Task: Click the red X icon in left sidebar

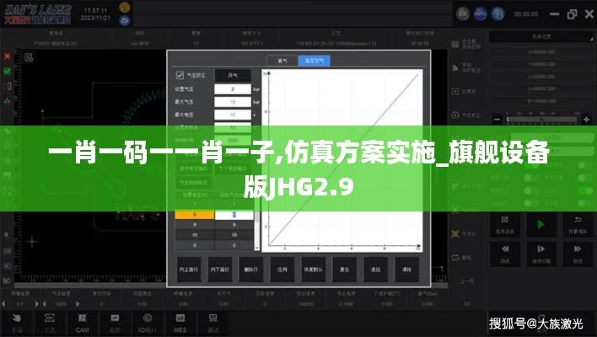Action: [8, 56]
